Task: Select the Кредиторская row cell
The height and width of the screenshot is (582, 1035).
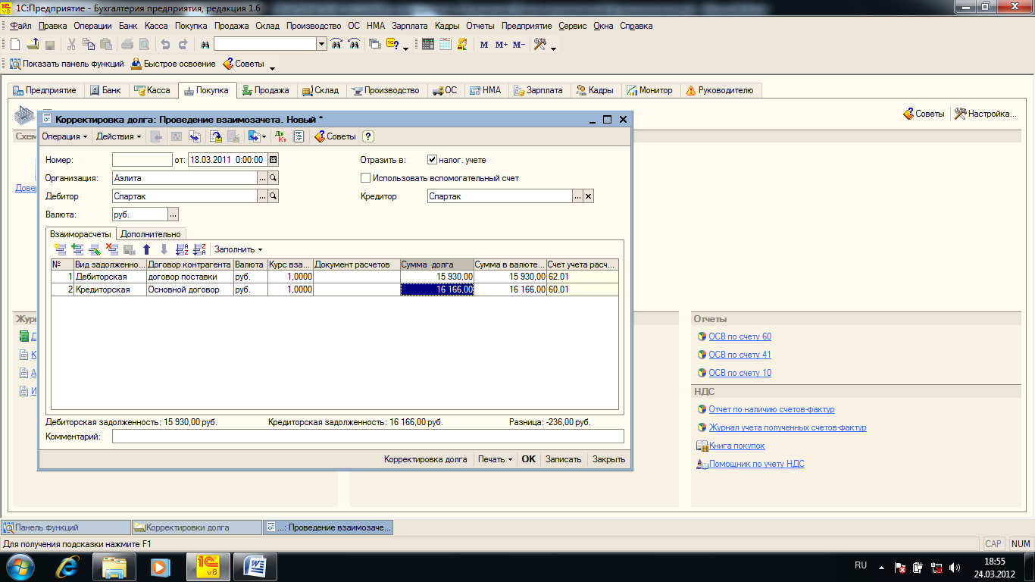Action: [110, 289]
